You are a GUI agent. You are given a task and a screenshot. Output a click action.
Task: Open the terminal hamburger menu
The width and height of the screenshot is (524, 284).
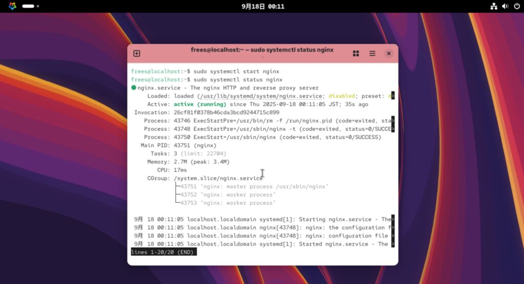pos(373,54)
